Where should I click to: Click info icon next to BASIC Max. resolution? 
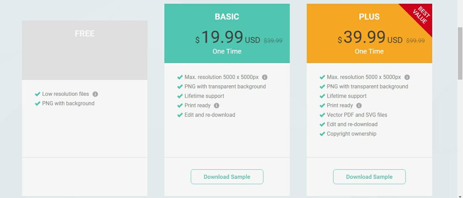tap(265, 77)
